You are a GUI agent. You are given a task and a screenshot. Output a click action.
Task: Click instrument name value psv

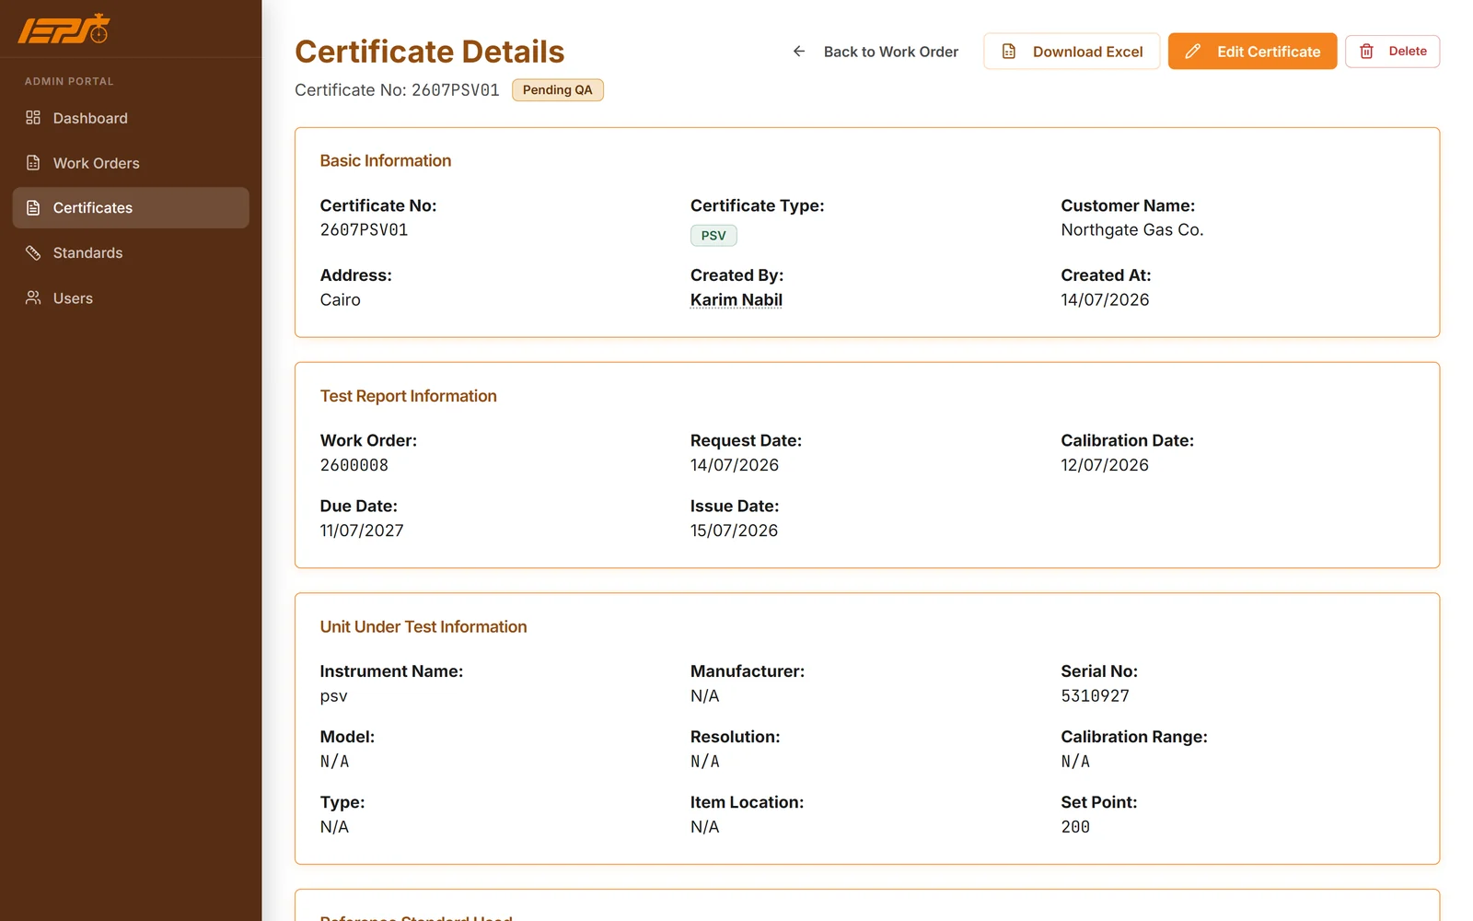click(334, 696)
